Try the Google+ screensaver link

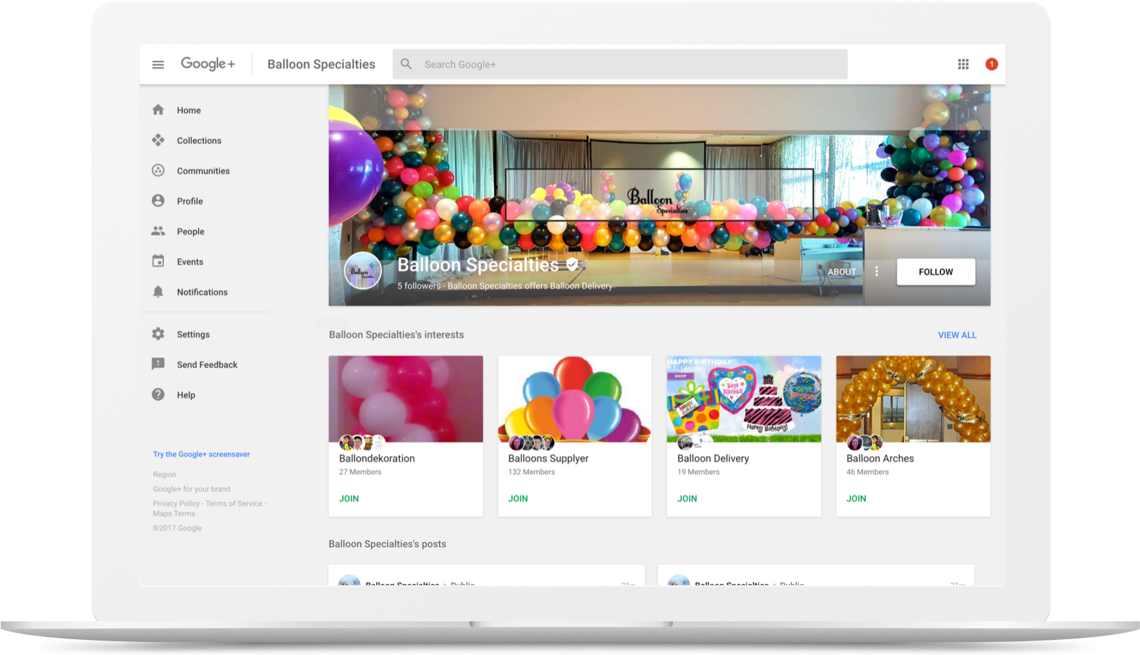pyautogui.click(x=201, y=454)
